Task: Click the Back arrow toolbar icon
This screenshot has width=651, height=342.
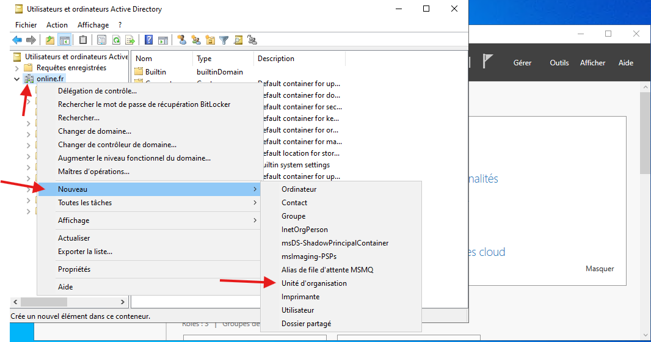Action: pyautogui.click(x=17, y=40)
